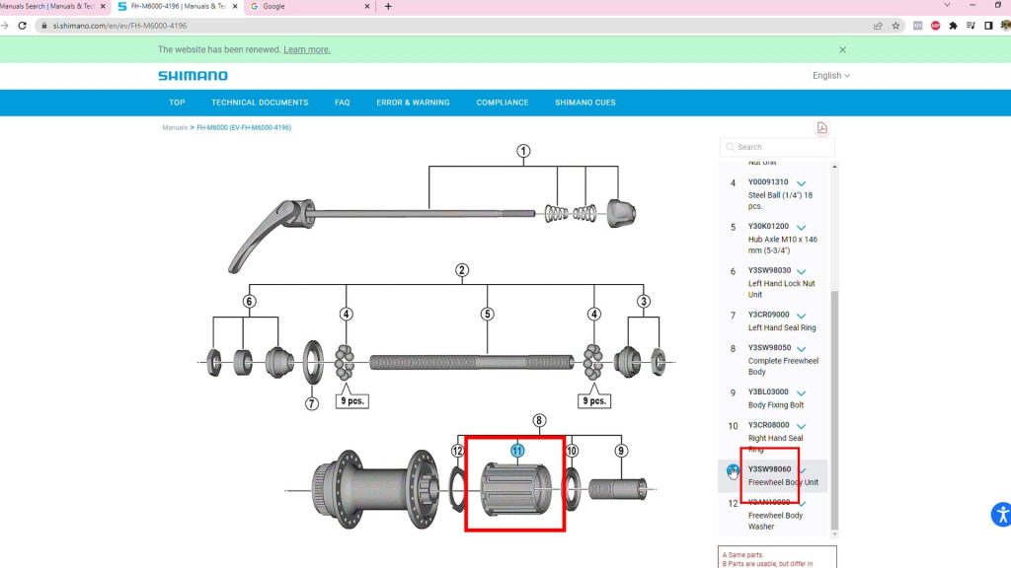Select the Freewheel Body Washer row
This screenshot has width=1011, height=568.
[x=773, y=515]
